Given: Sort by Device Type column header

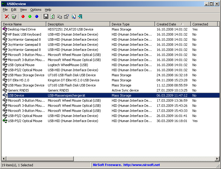Looking at the screenshot, I should (133, 24).
